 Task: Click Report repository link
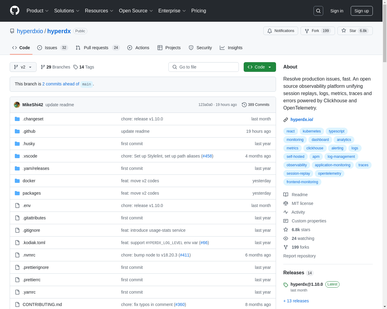[x=299, y=256]
